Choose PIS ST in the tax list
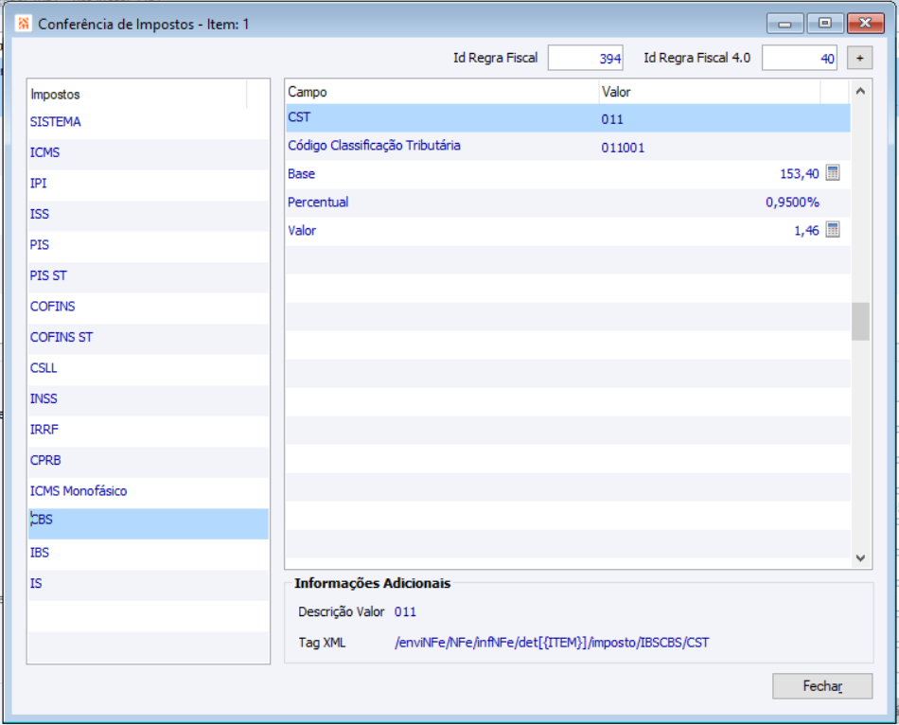This screenshot has height=725, width=899. tap(148, 275)
